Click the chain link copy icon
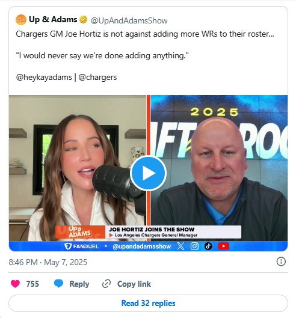 tap(106, 284)
